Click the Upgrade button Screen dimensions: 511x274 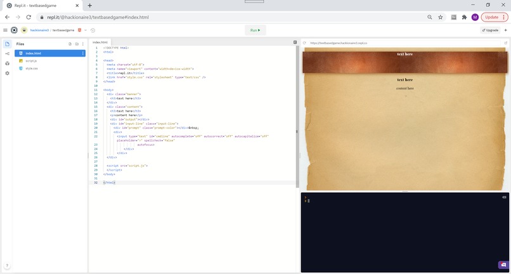pyautogui.click(x=490, y=30)
